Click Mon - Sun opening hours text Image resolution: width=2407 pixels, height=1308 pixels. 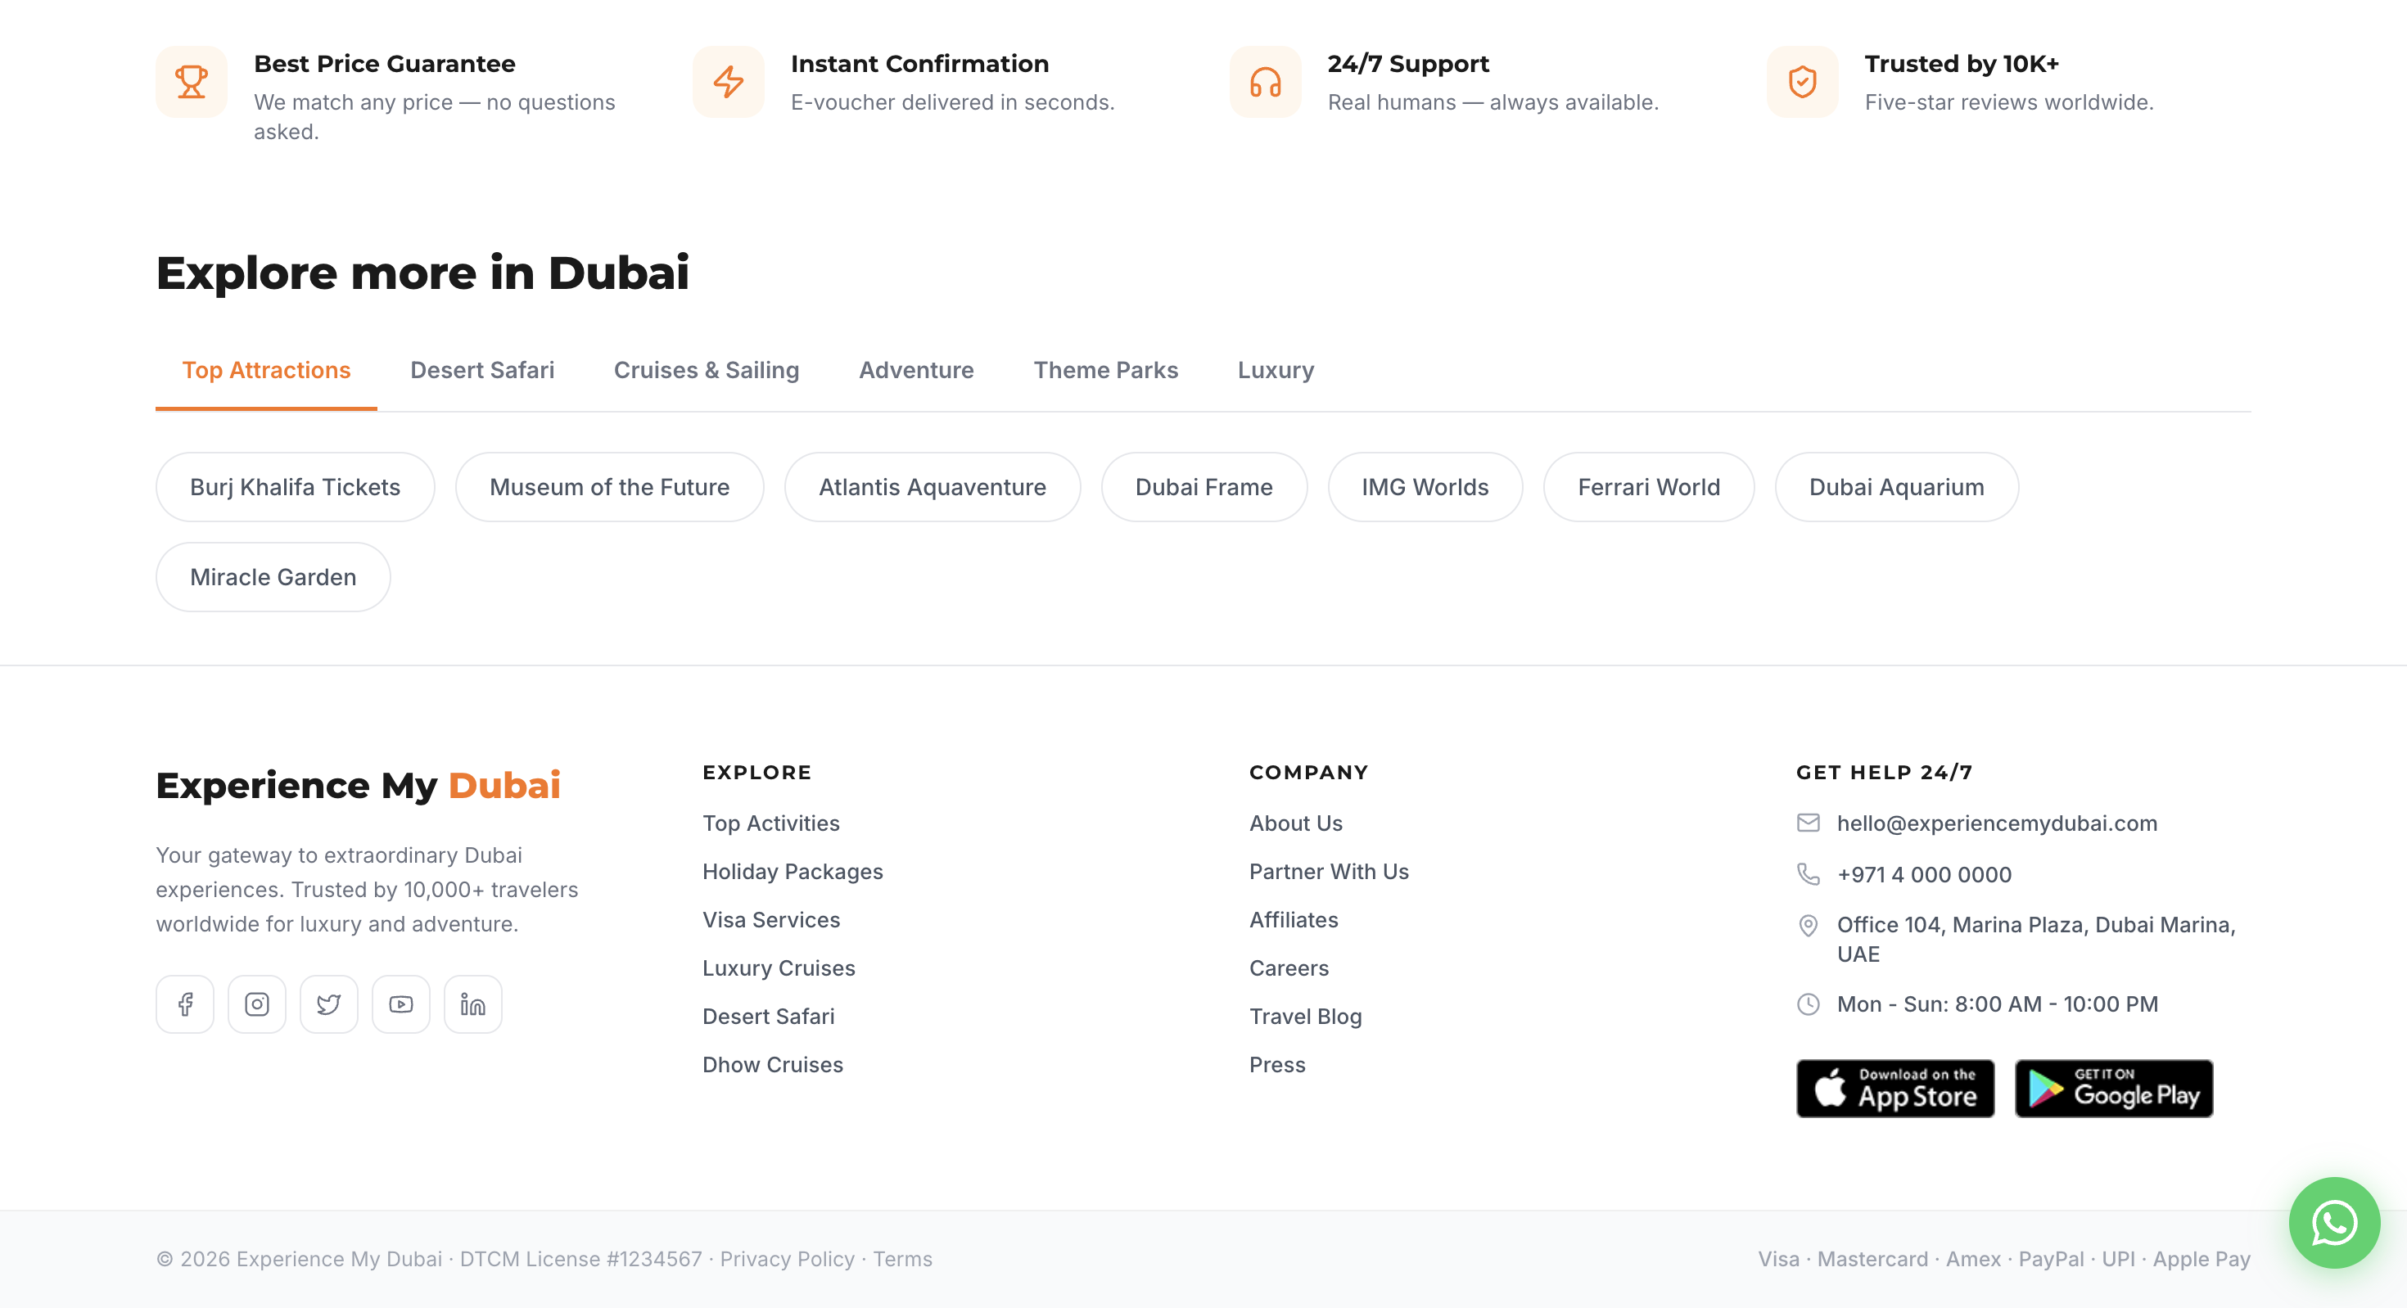click(1998, 1004)
